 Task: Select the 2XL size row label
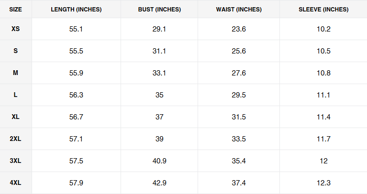pyautogui.click(x=16, y=139)
